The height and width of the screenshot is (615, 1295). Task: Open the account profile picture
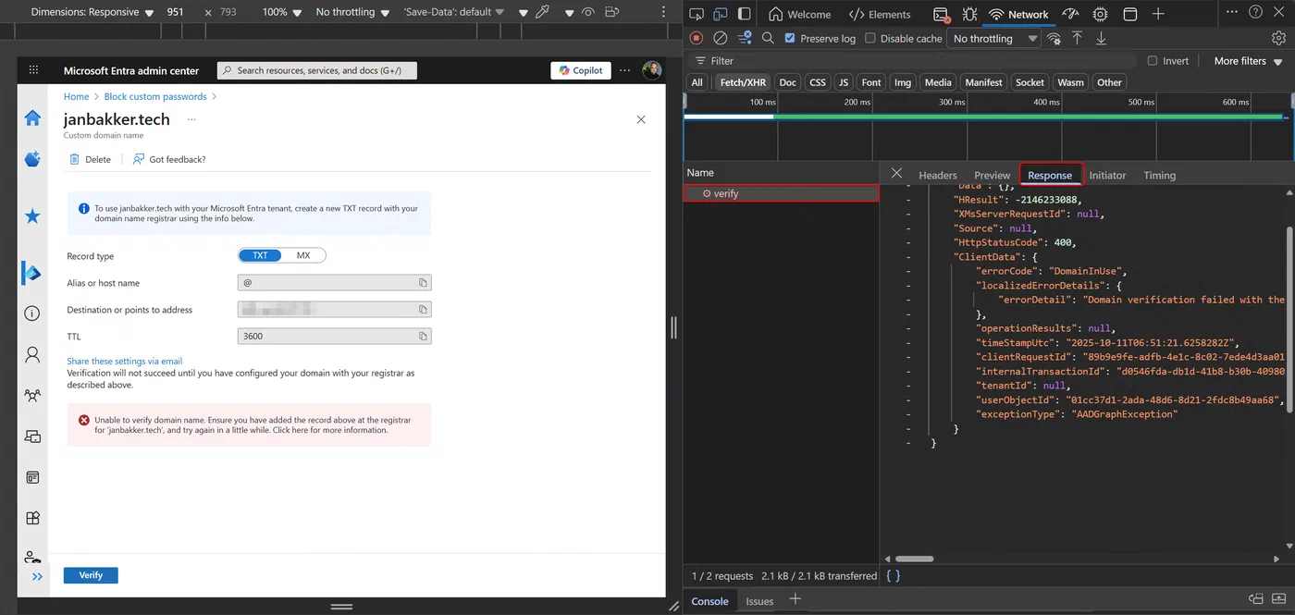tap(652, 70)
